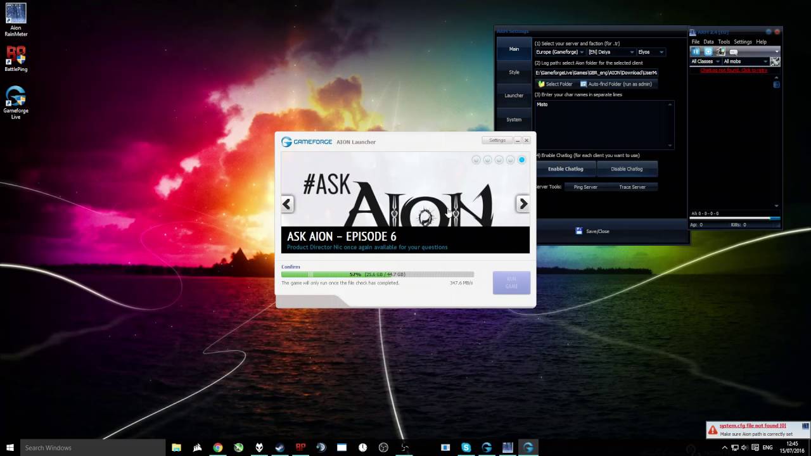Select third news slide indicator dot
811x456 pixels.
tap(499, 160)
